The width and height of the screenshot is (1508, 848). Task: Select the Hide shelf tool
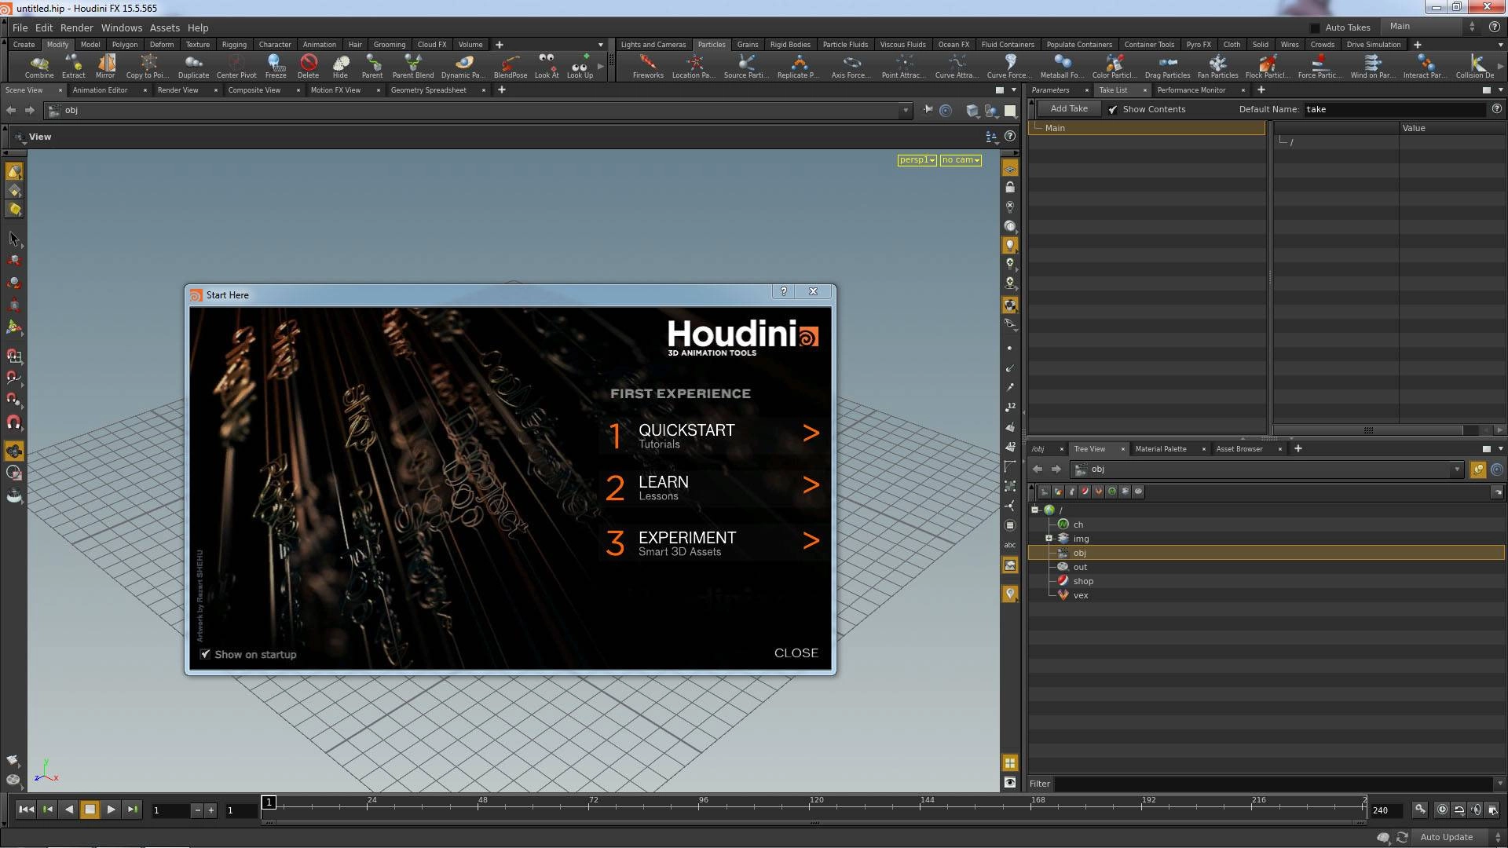coord(340,66)
